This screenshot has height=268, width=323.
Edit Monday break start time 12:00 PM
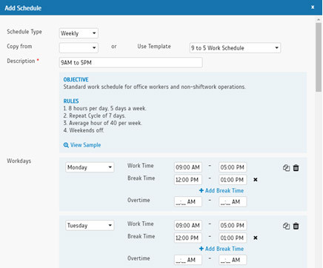(188, 180)
